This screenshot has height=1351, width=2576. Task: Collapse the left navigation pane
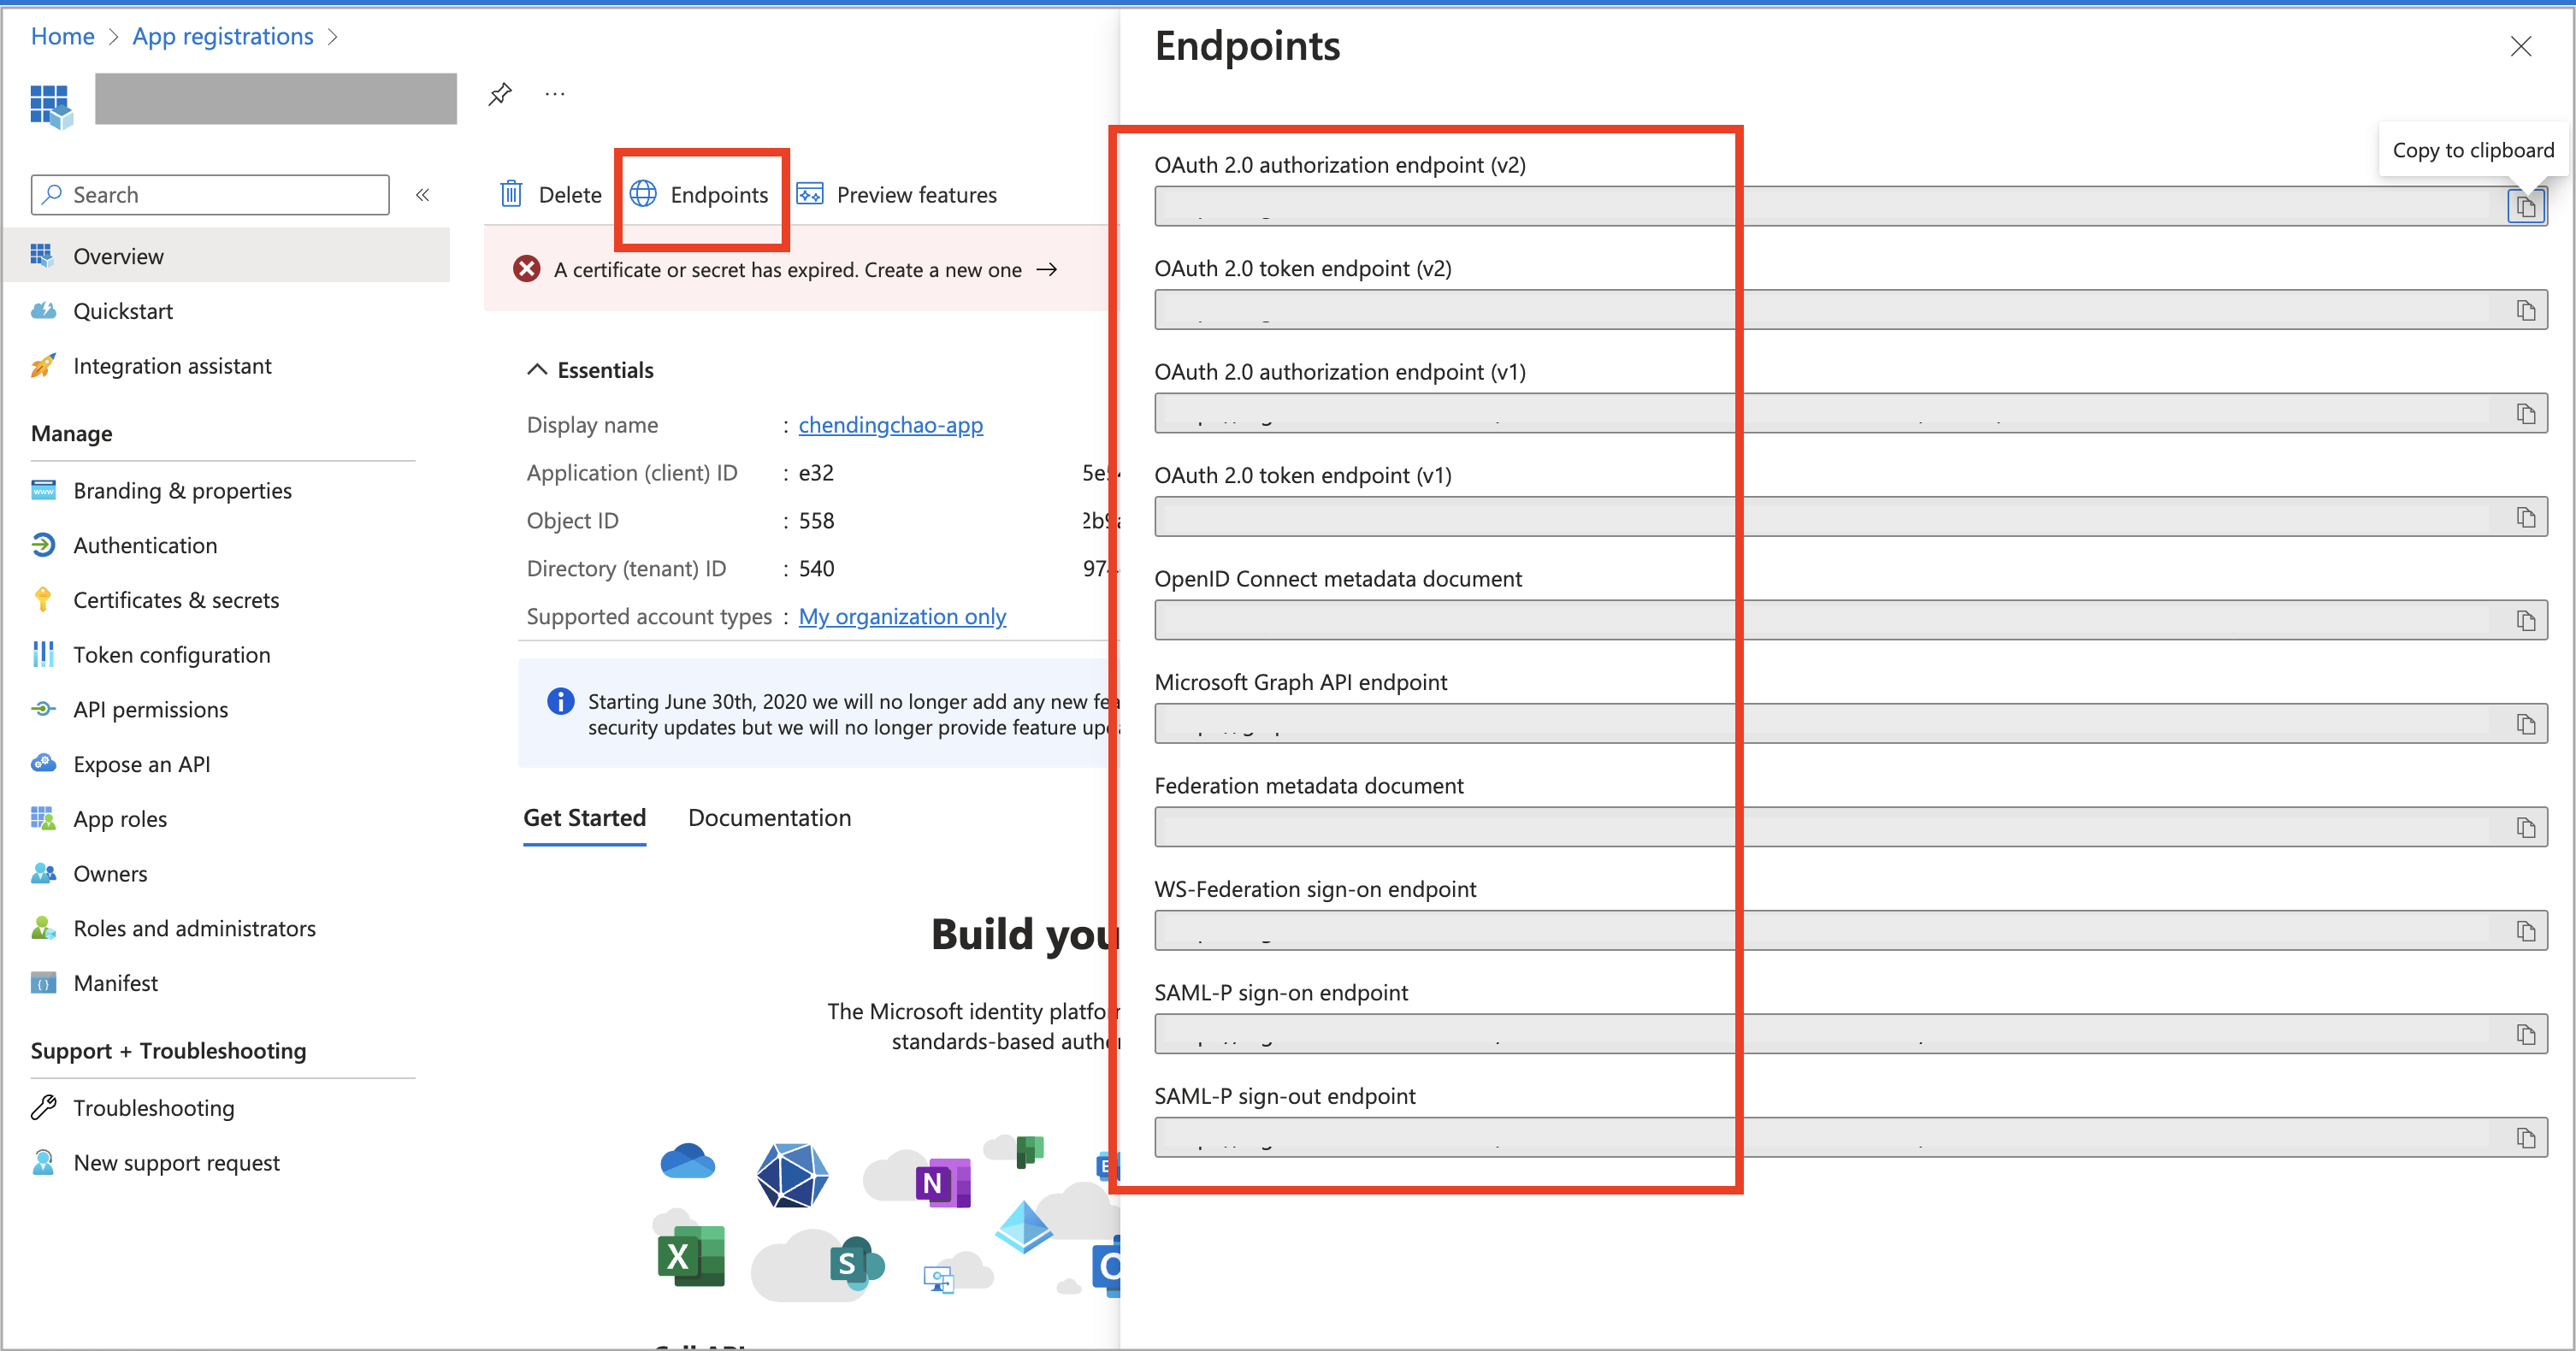point(422,194)
